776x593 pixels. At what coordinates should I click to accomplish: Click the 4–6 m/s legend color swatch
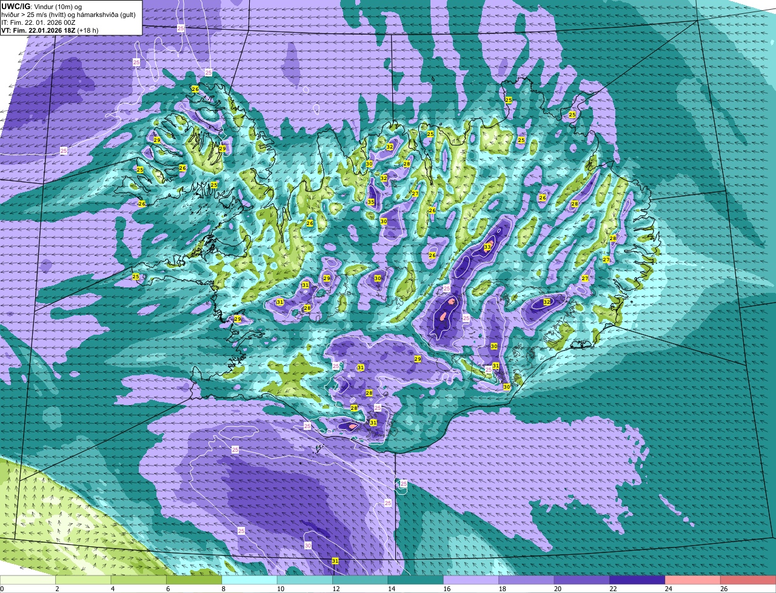click(139, 580)
